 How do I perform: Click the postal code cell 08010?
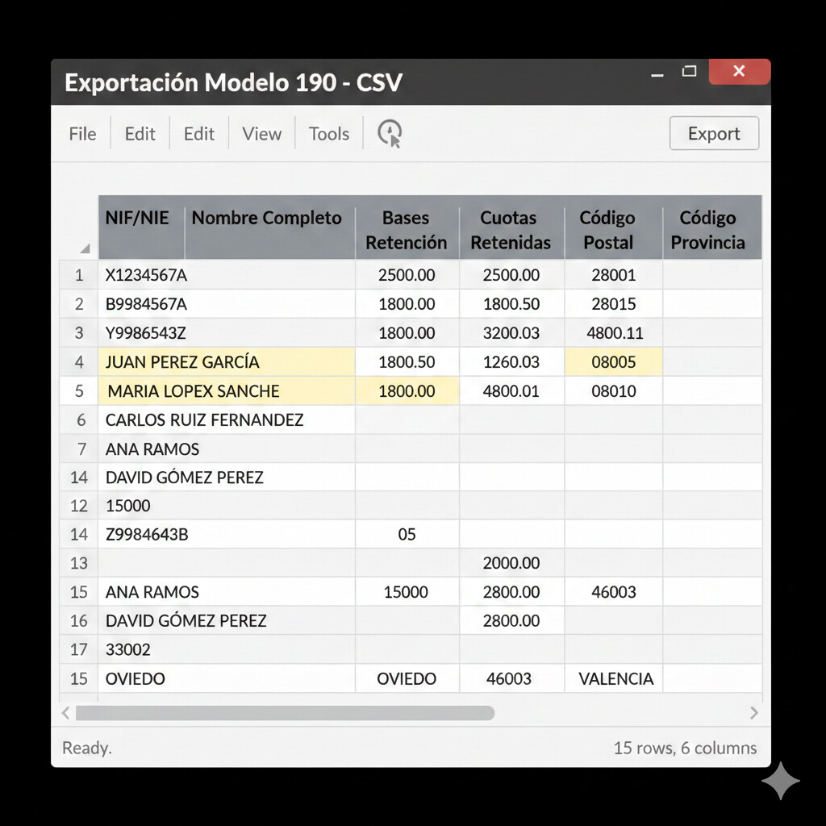point(613,391)
